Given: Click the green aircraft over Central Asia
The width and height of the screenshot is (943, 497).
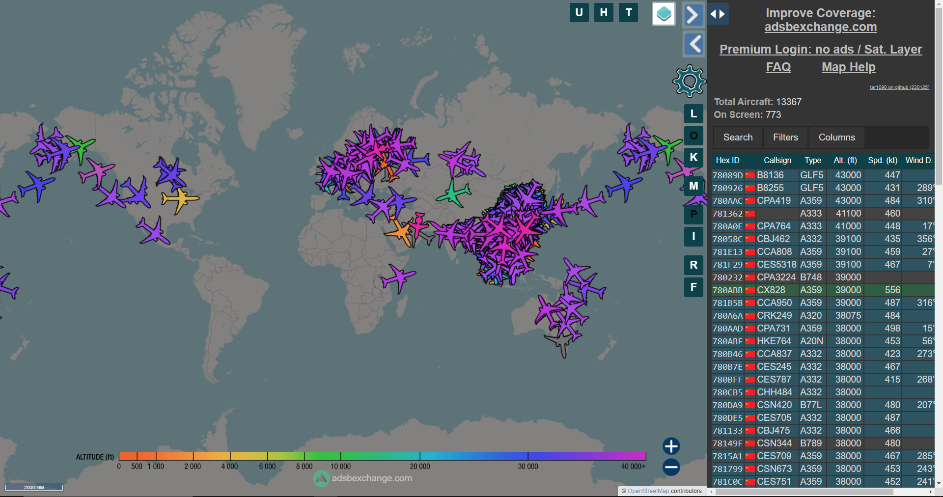Looking at the screenshot, I should [454, 193].
